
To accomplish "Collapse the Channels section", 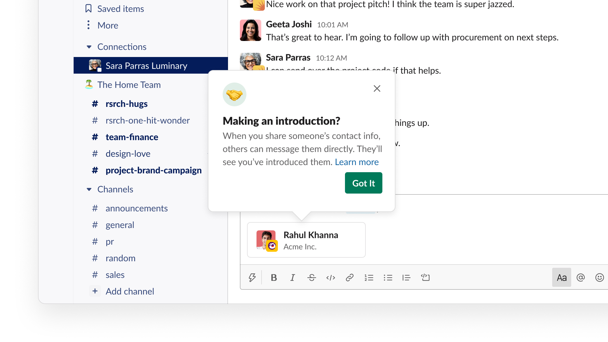I will pos(89,189).
